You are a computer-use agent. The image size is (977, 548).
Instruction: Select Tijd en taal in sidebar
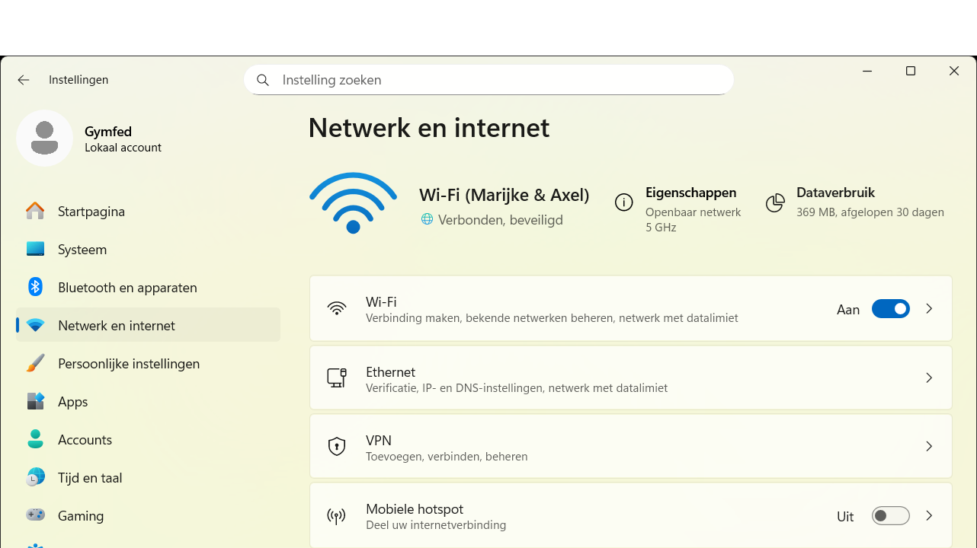[90, 478]
